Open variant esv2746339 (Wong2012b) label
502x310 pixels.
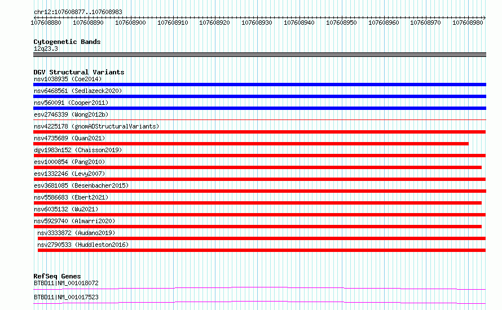point(71,114)
